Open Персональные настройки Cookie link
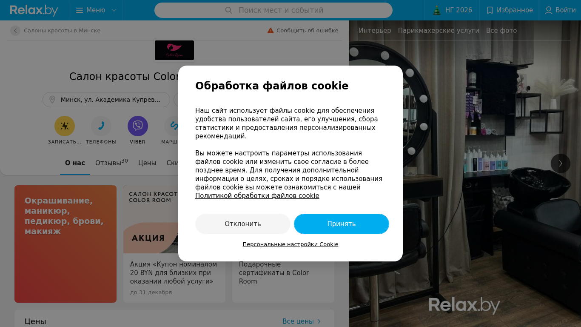581x327 pixels. coord(290,244)
